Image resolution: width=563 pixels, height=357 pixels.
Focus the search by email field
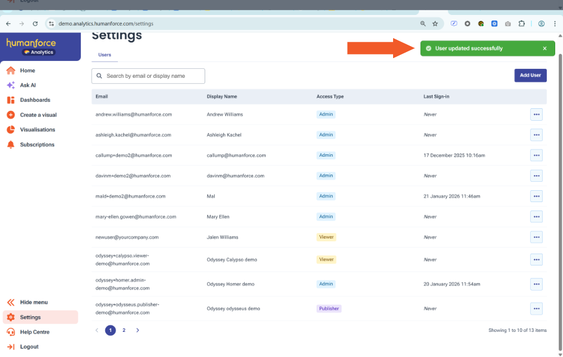pos(153,76)
